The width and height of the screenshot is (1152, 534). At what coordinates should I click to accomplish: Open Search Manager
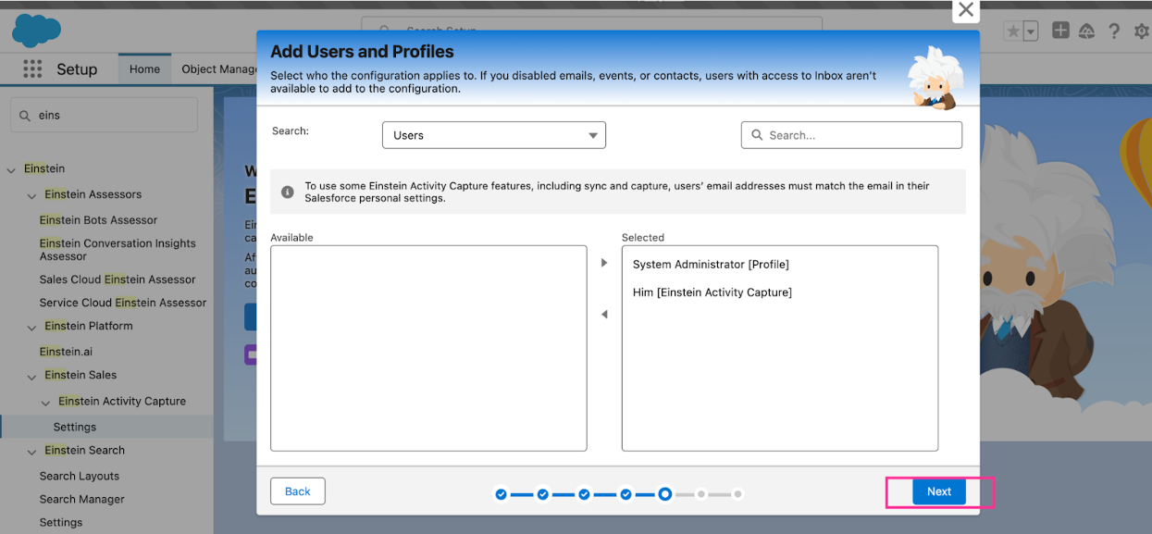(x=81, y=499)
